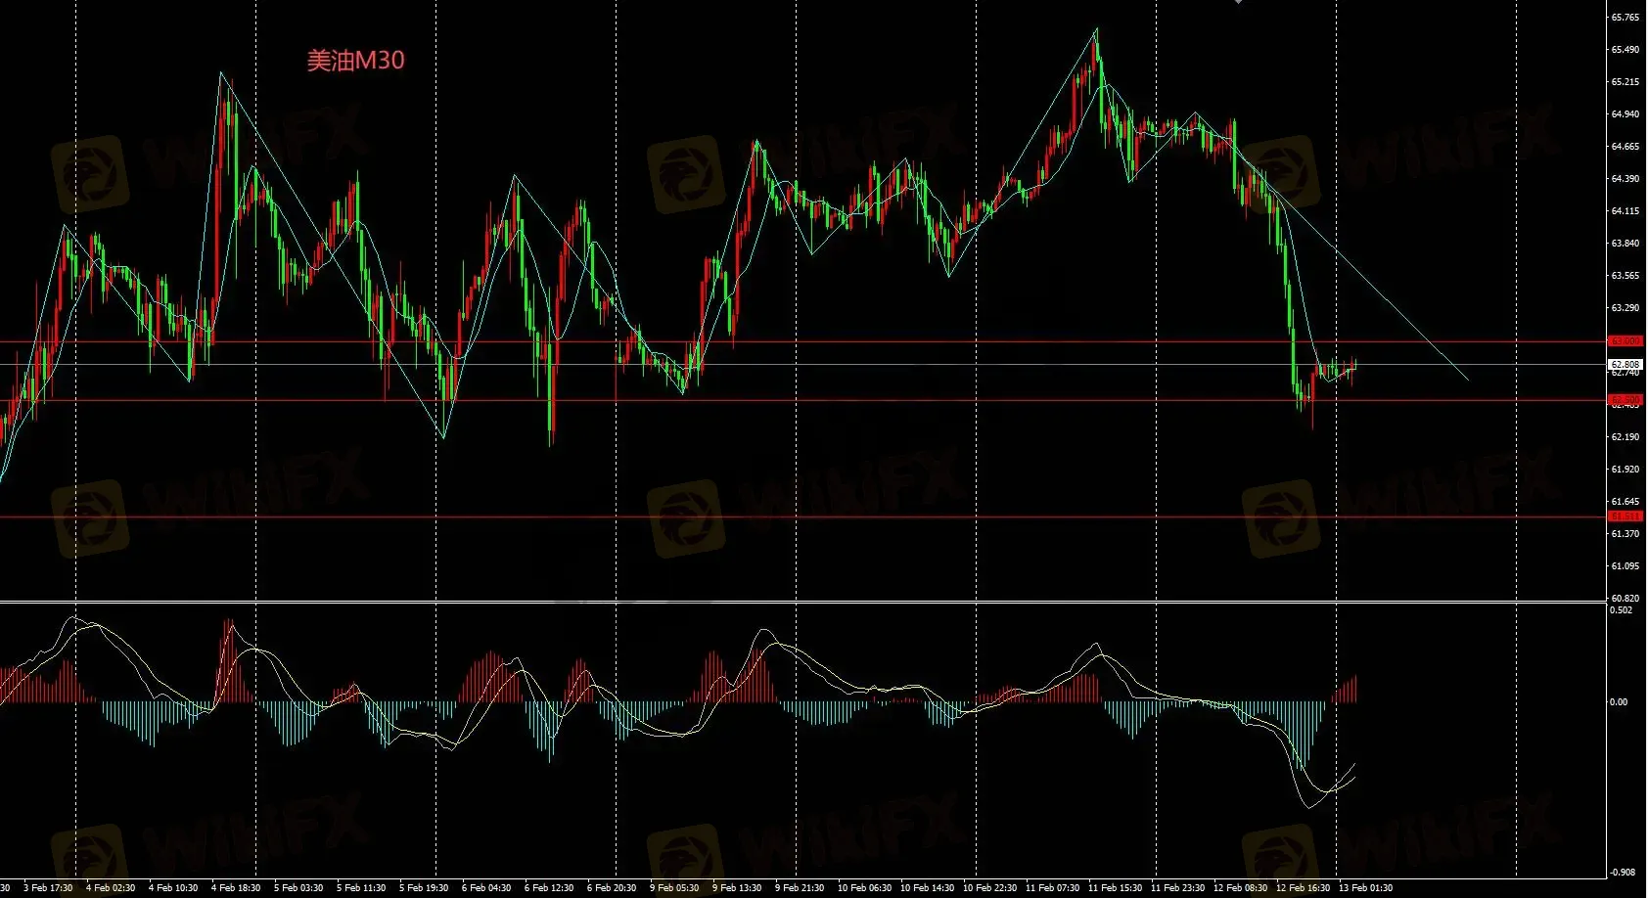
Task: Click the 12 Feb 08:30 time label
Action: click(x=1240, y=888)
